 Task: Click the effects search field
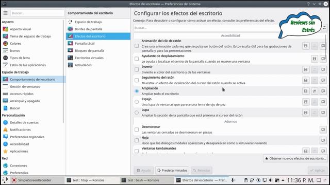(x=206, y=28)
